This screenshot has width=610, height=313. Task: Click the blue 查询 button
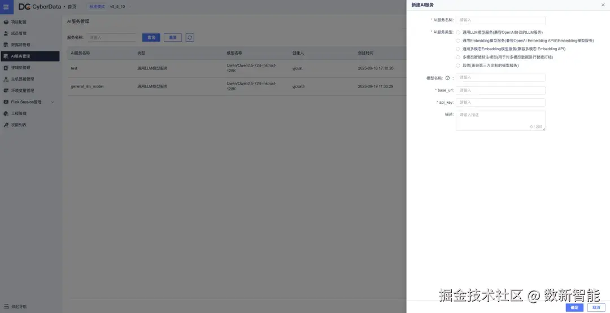click(151, 38)
